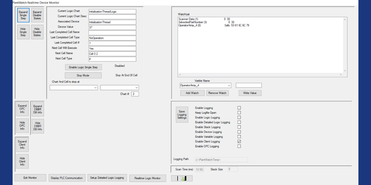The image size is (371, 185).
Task: Uncheck Enable Client Logging
Action: pyautogui.click(x=239, y=141)
